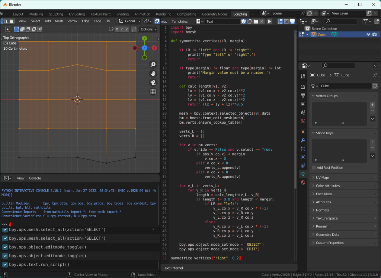
Task: Toggle X axis mesh mirror
Action: point(116,29)
